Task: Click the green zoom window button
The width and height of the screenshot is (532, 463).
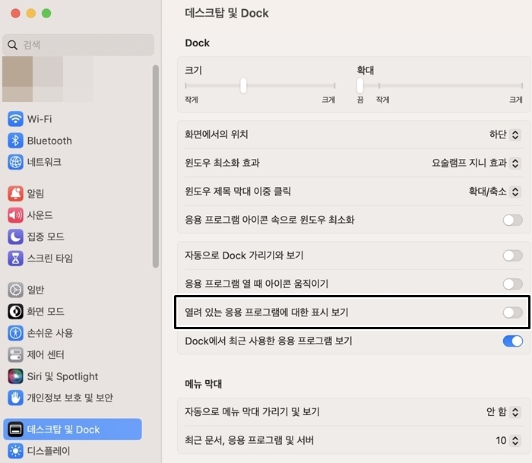Action: 46,13
